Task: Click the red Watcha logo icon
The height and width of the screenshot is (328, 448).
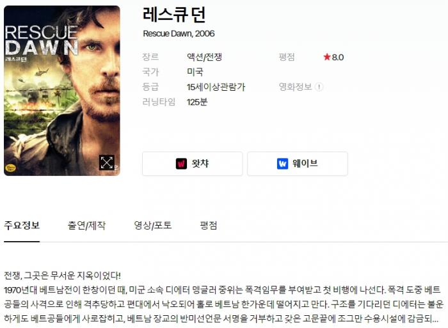Action: [181, 164]
